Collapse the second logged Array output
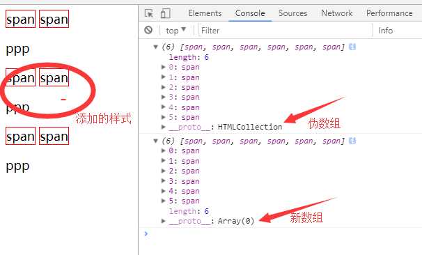 point(155,141)
